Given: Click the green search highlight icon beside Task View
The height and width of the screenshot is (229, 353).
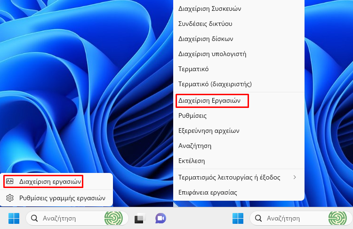Looking at the screenshot, I should click(x=113, y=218).
